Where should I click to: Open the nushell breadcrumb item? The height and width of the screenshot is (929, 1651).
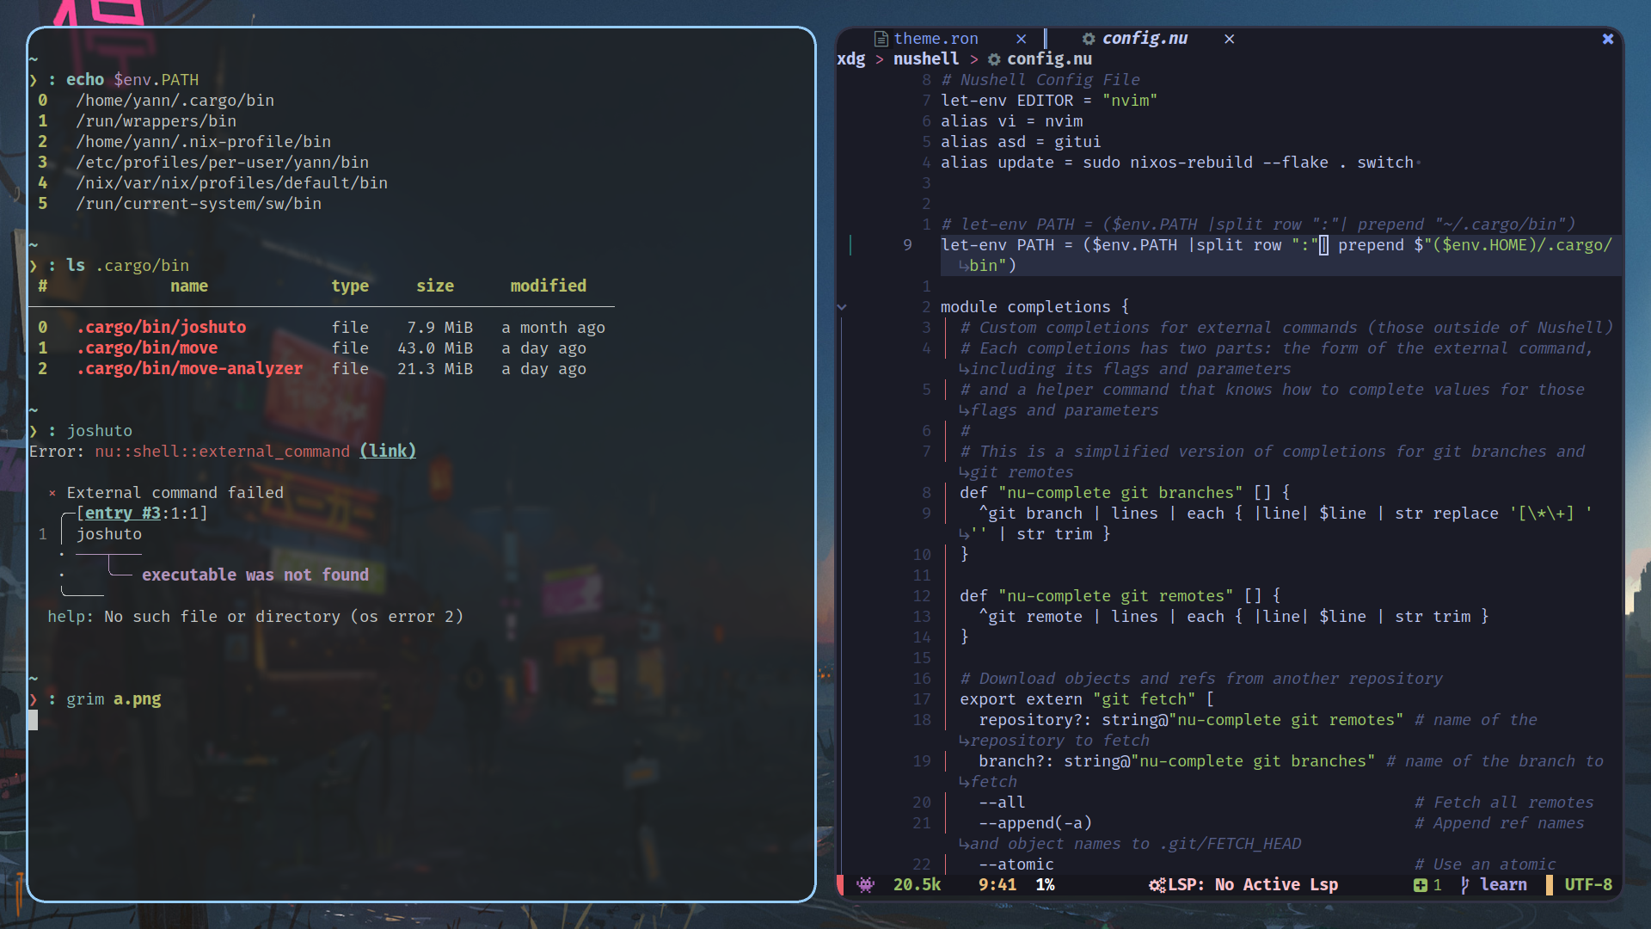coord(926,58)
